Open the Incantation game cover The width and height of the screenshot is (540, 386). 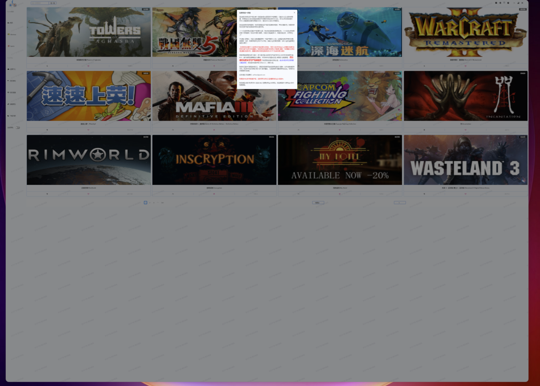click(466, 96)
